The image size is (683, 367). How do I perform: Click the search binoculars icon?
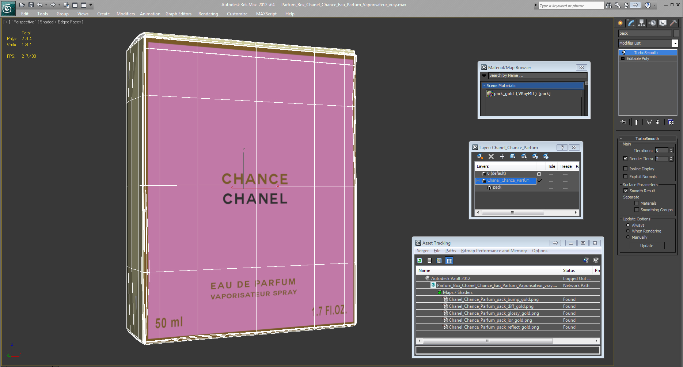click(609, 5)
